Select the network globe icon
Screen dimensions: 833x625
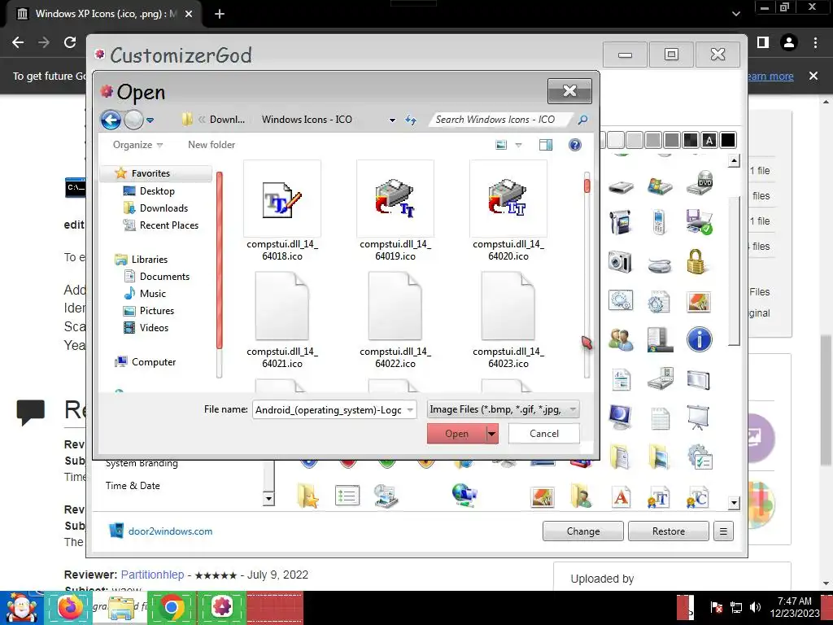464,496
